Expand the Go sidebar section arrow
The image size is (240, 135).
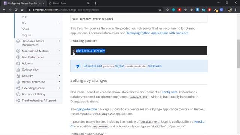[59, 23]
